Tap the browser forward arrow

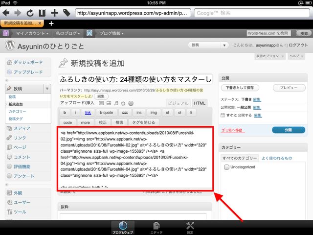pyautogui.click(x=18, y=13)
